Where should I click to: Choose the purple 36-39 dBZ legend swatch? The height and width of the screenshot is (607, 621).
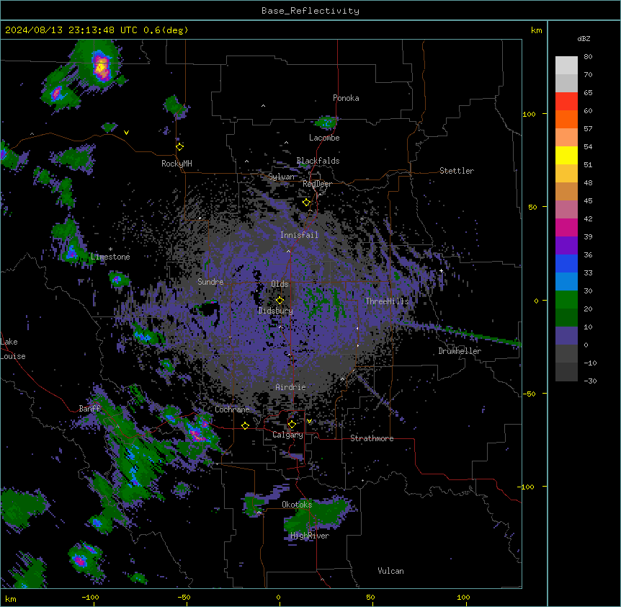pyautogui.click(x=566, y=246)
